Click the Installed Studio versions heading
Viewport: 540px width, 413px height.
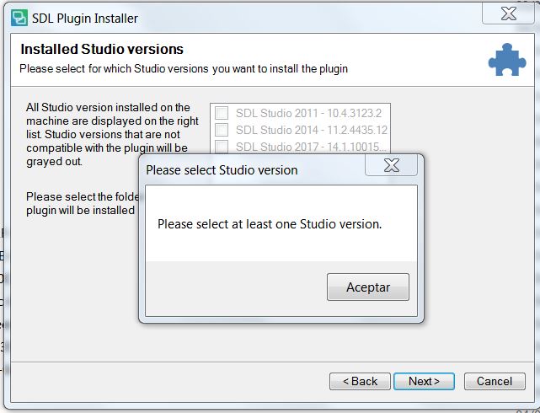tap(102, 49)
